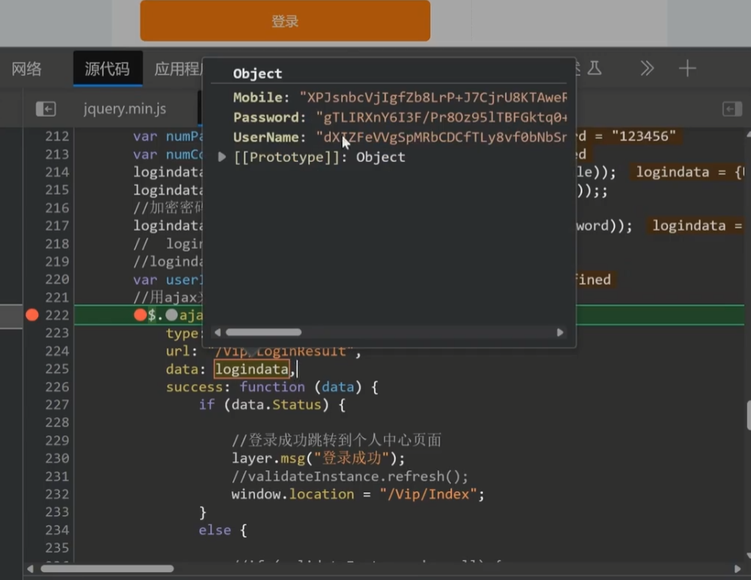The height and width of the screenshot is (580, 751).
Task: Click the editor bottom scrollbar right arrow
Action: tap(738, 569)
